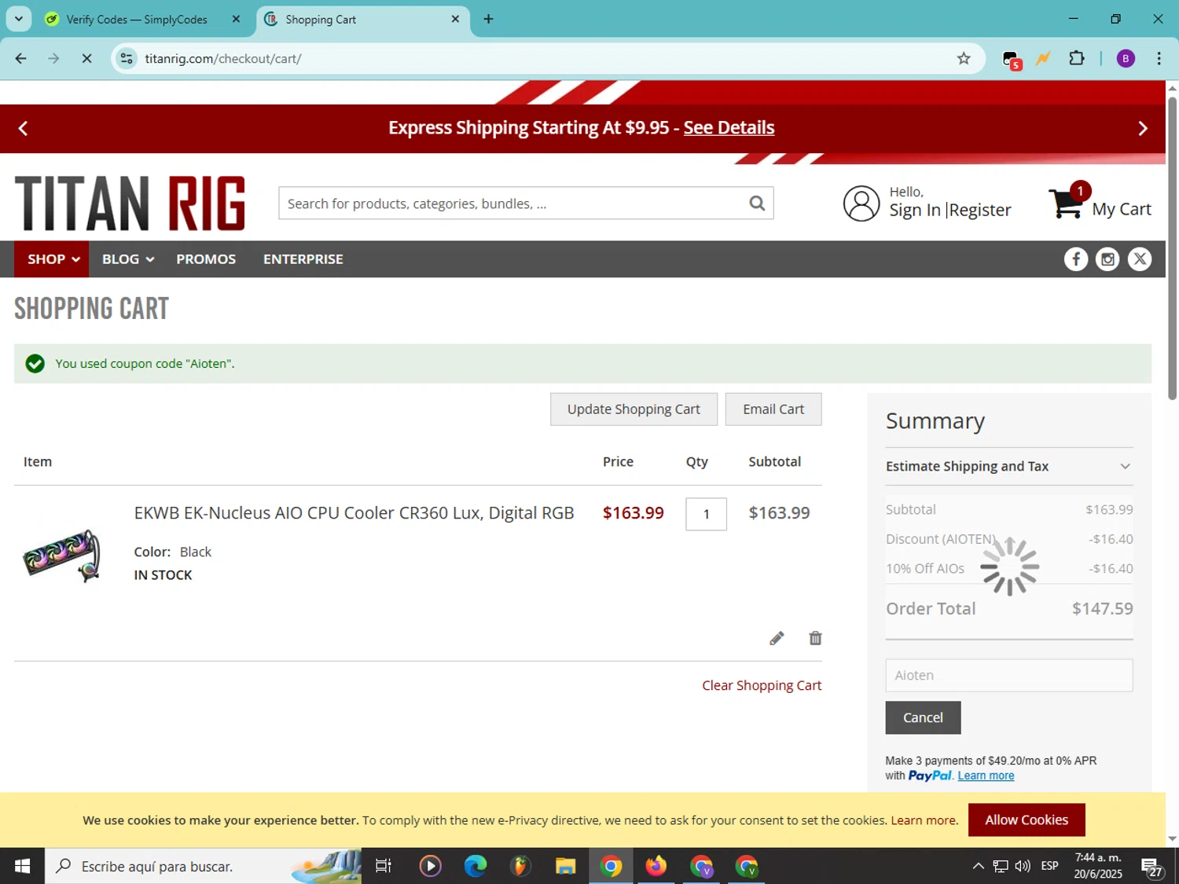
Task: Open a new browser tab
Action: [x=488, y=19]
